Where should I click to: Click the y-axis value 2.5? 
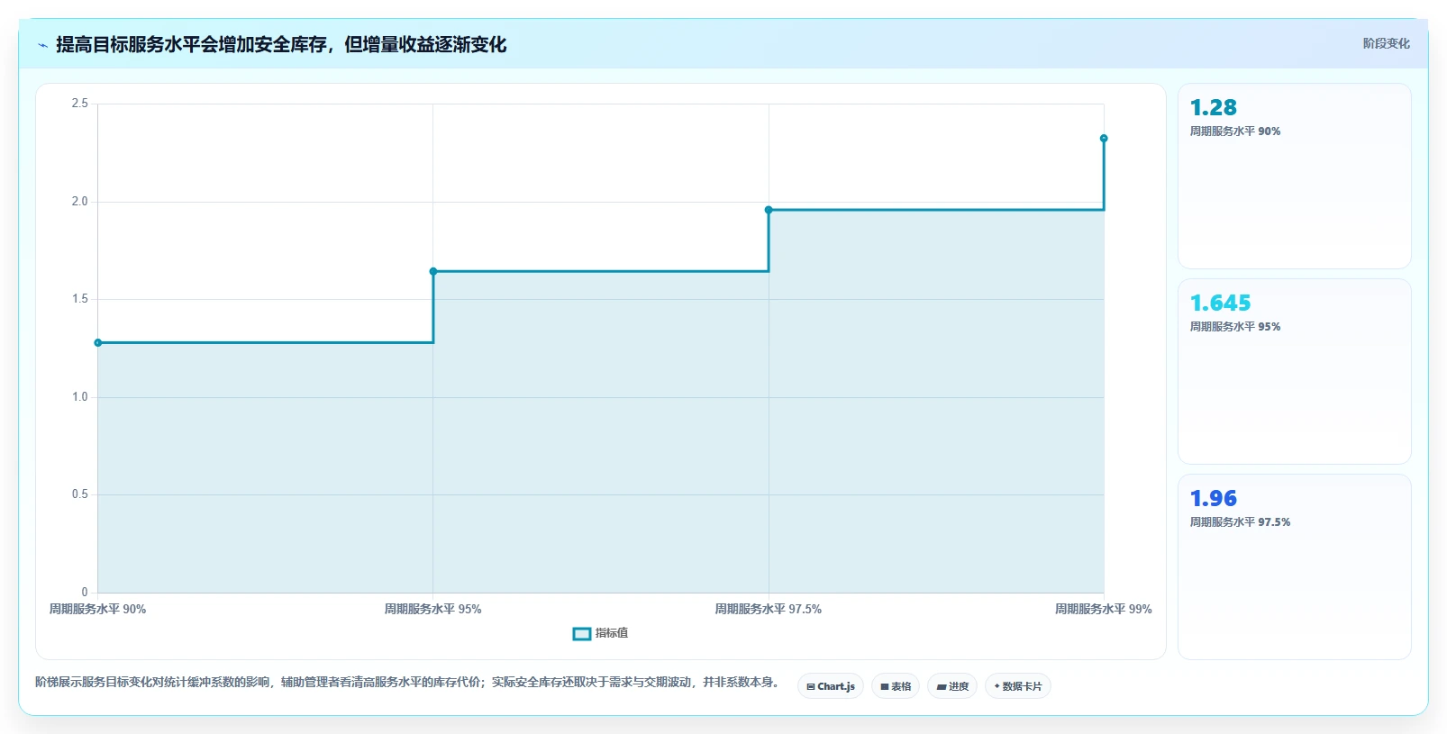[x=80, y=104]
